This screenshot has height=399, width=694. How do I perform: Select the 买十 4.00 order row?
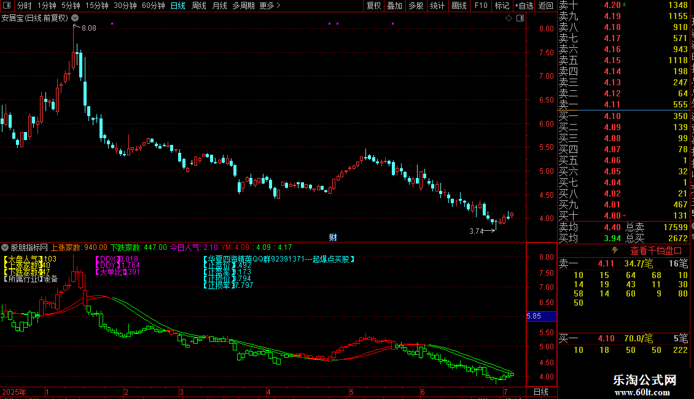coord(623,215)
